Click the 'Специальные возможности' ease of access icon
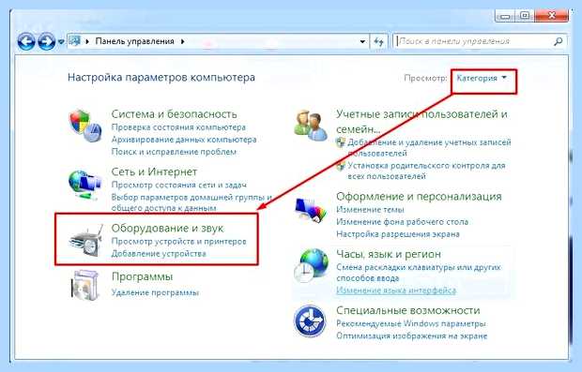Screen dimensions: 582x372 [x=310, y=320]
